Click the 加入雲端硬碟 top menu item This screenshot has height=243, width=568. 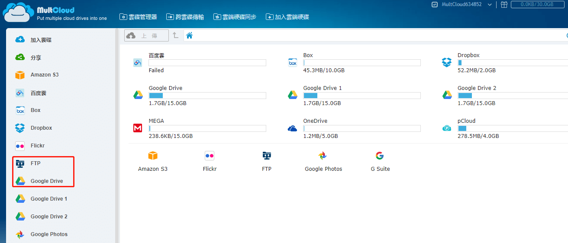pyautogui.click(x=287, y=17)
